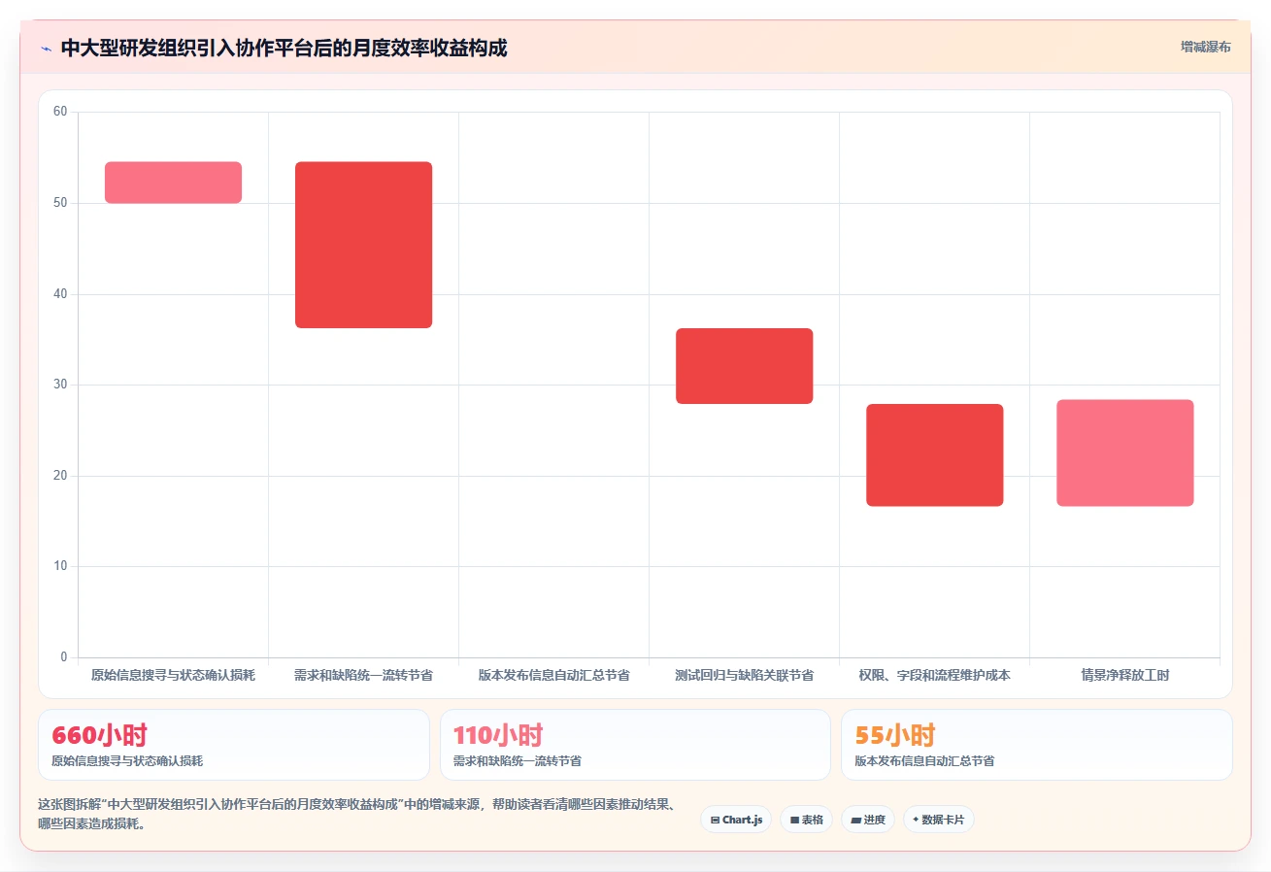Click the red bar for 测试回归与缺陷关联节省
Screen dimensions: 1271x872
coord(744,366)
